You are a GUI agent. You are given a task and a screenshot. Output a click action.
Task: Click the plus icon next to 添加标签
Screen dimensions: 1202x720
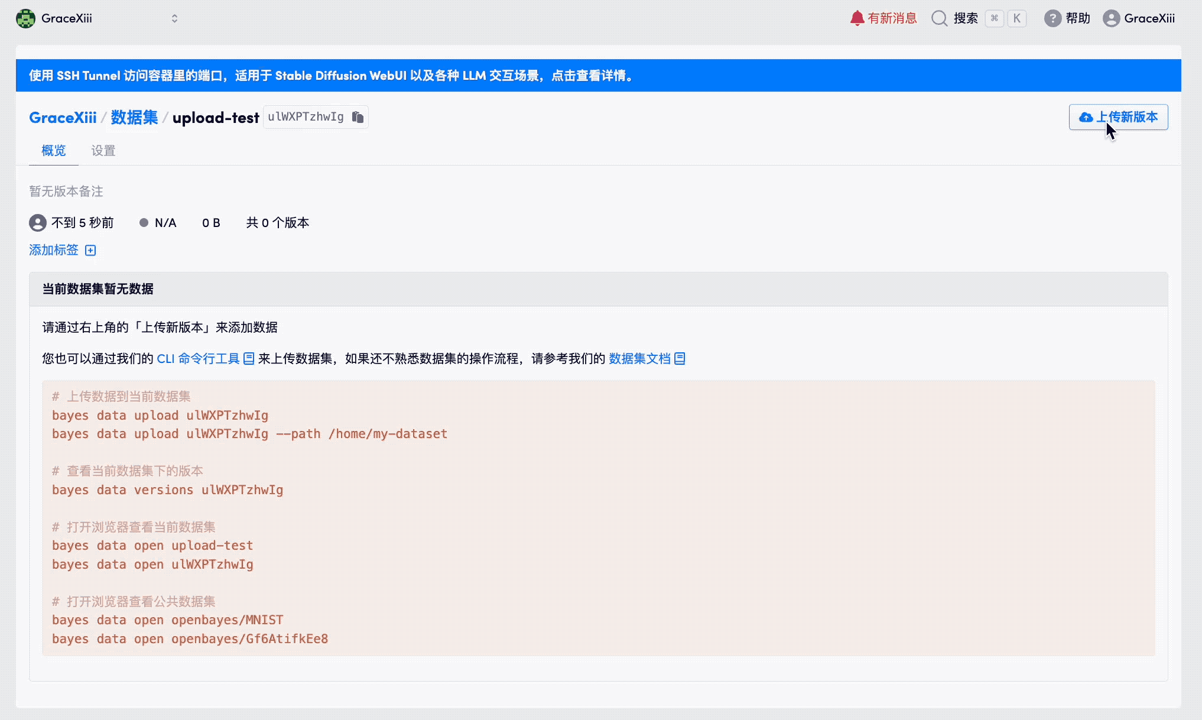coord(90,251)
